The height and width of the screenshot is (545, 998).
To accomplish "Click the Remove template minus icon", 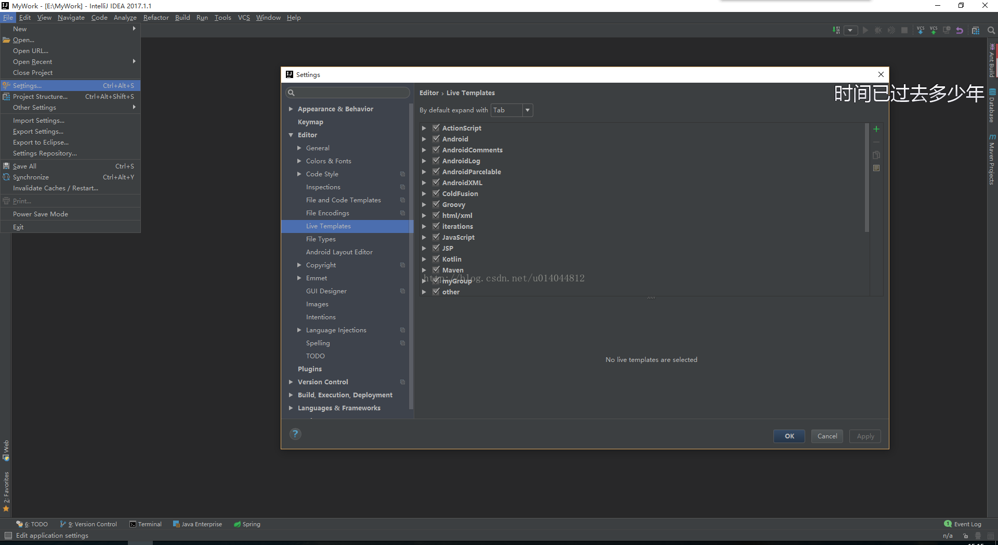I will 876,142.
